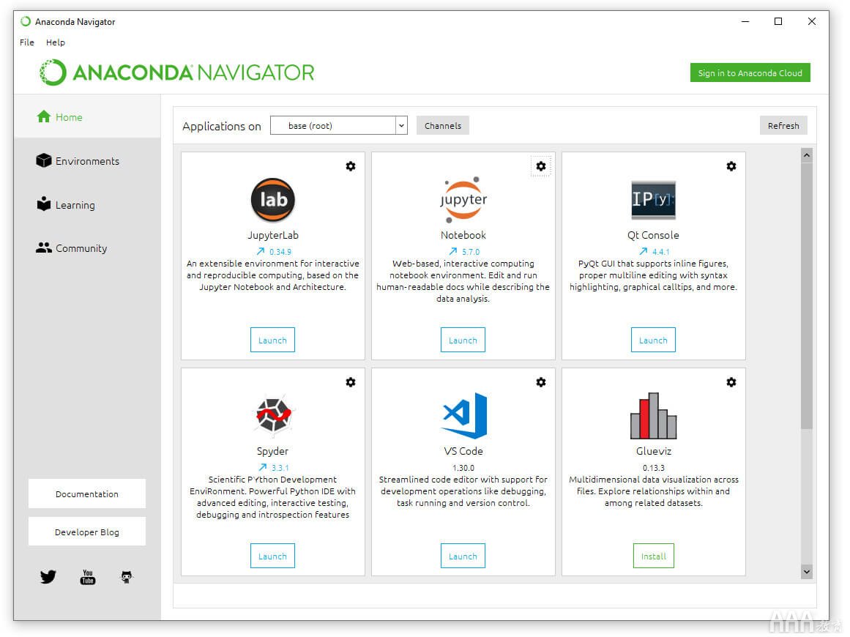Click the Spyder app logo
This screenshot has width=850, height=637.
(272, 415)
